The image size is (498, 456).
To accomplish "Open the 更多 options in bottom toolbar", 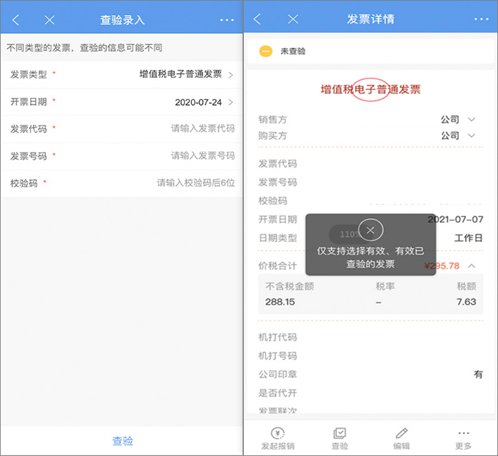I will [464, 438].
